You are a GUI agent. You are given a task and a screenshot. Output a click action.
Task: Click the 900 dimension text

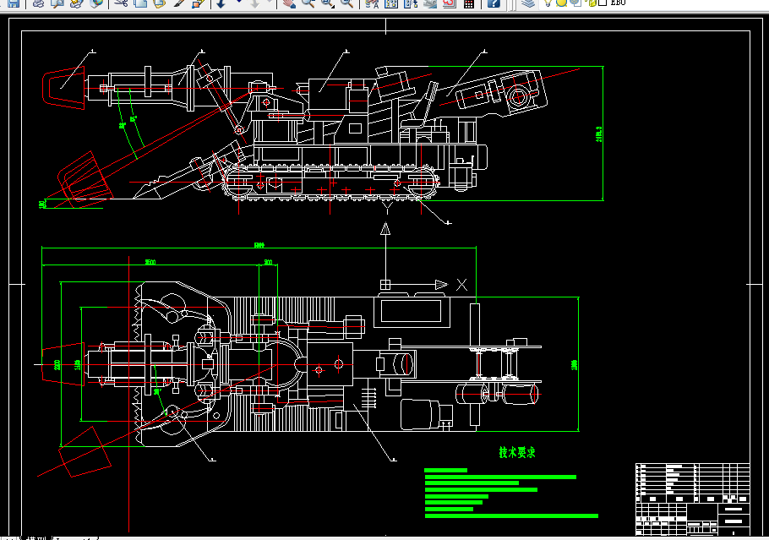(268, 262)
